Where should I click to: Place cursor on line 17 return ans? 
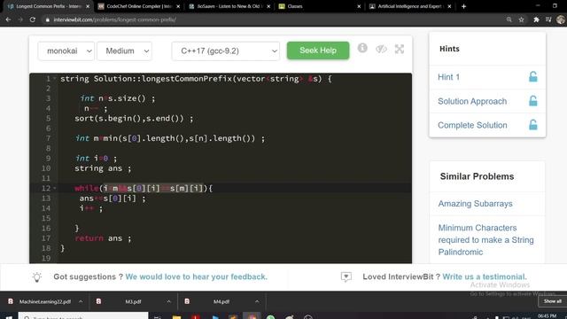coord(103,238)
